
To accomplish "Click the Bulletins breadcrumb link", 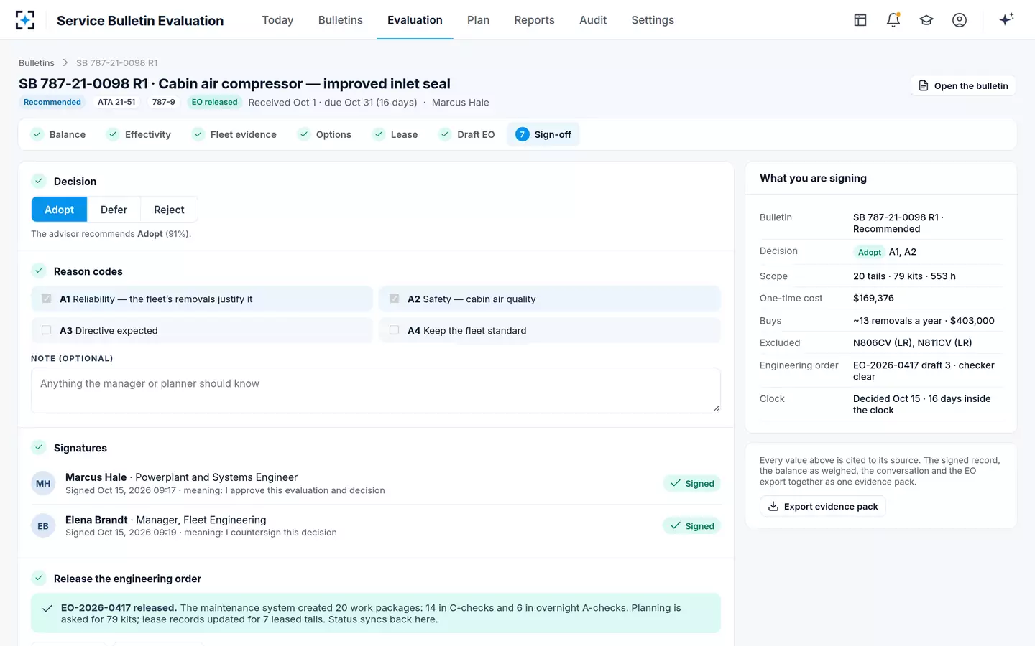I will point(37,63).
